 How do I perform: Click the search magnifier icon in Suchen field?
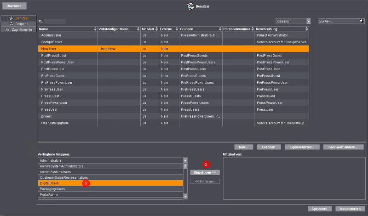click(x=361, y=21)
